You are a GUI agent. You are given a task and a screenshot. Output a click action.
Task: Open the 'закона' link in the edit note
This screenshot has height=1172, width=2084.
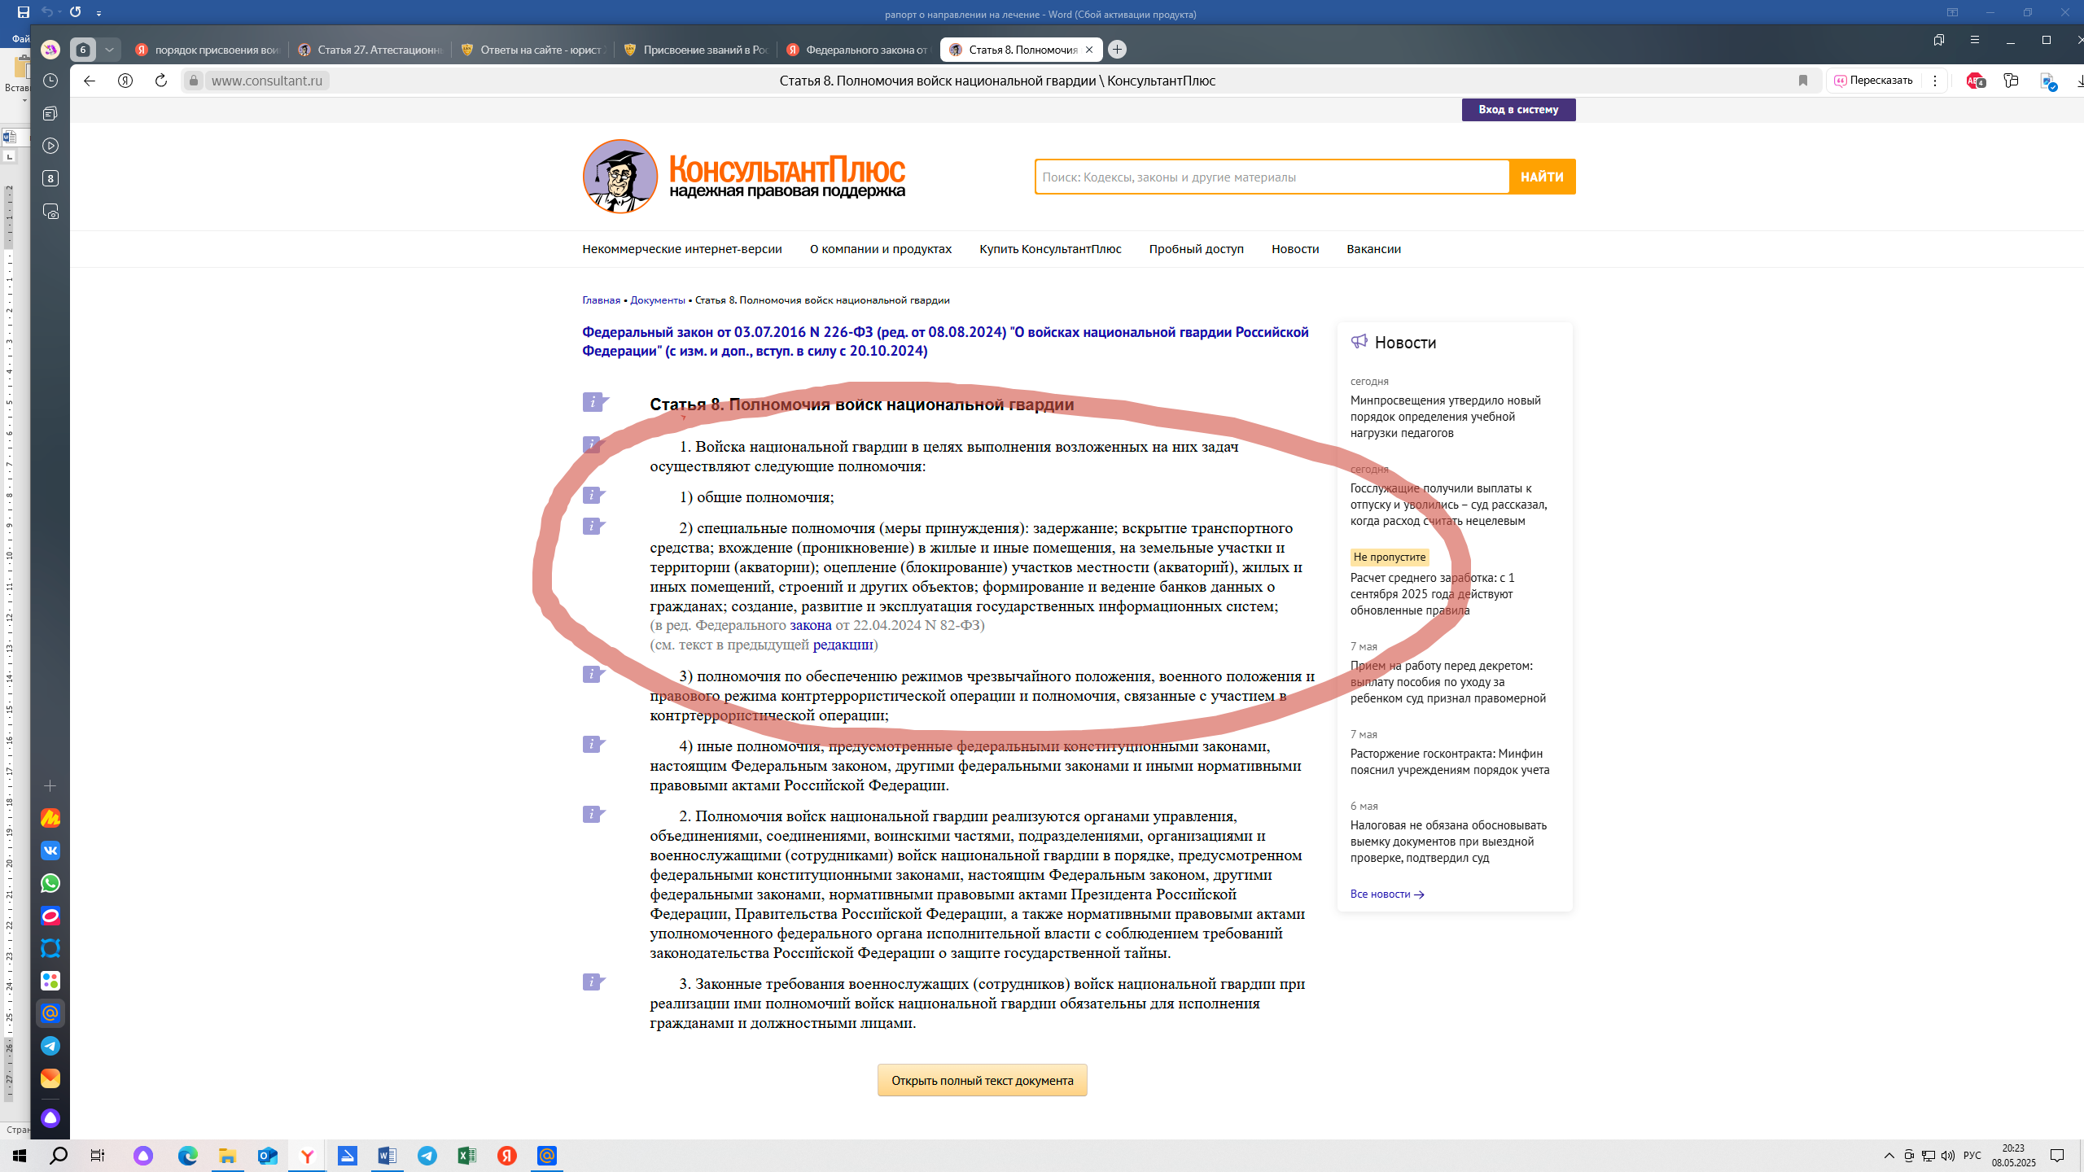pos(811,625)
